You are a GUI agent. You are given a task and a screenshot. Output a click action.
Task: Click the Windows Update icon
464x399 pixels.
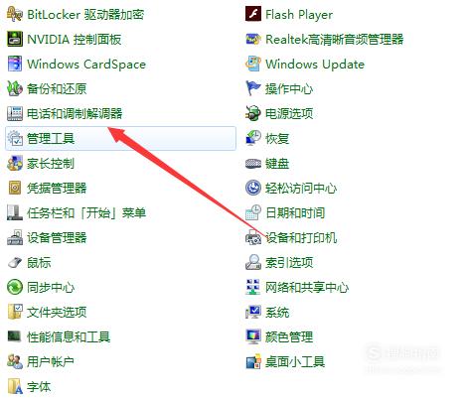pos(253,64)
